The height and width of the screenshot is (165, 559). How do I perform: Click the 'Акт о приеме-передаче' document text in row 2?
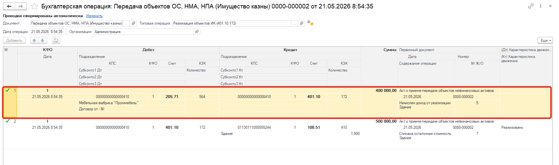click(x=446, y=121)
